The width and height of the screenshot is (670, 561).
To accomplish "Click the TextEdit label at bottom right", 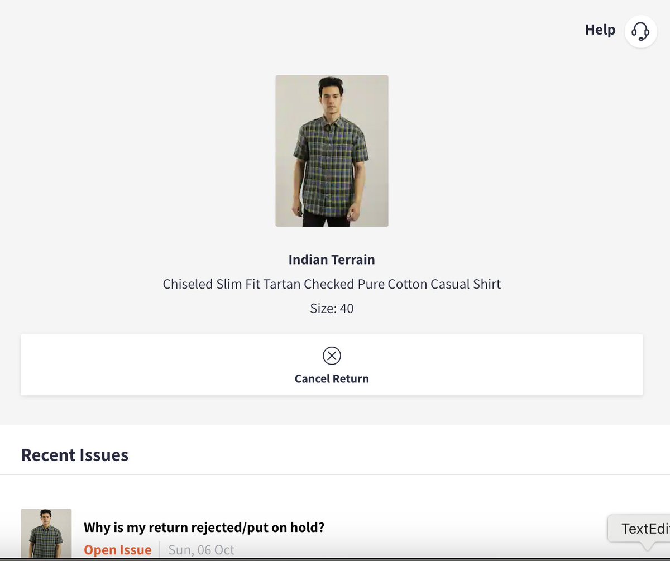I will [x=644, y=527].
